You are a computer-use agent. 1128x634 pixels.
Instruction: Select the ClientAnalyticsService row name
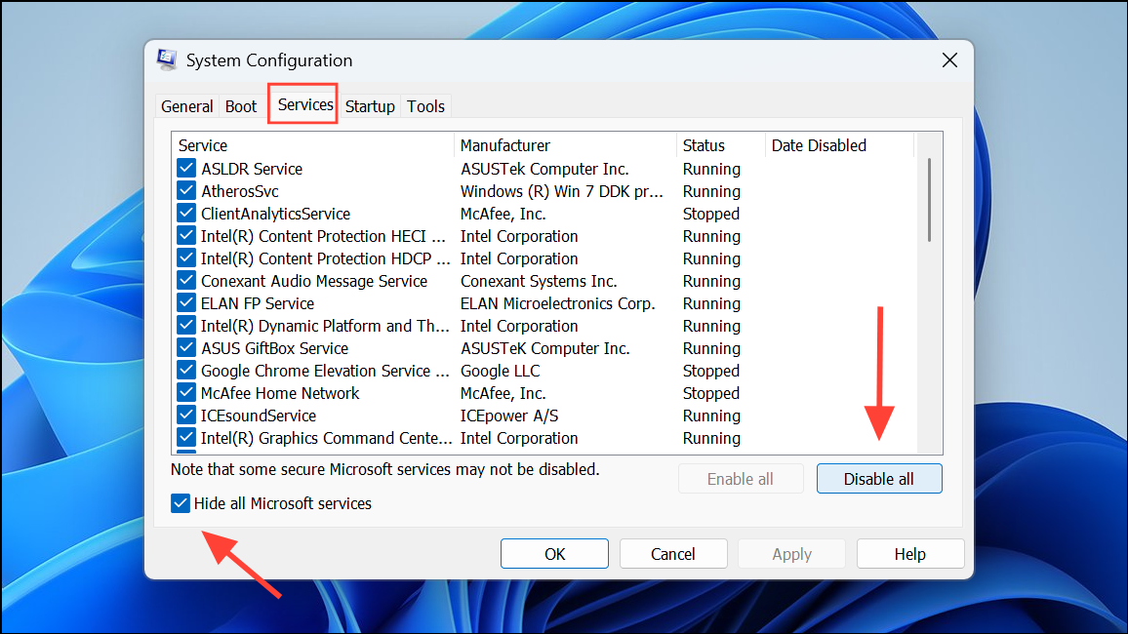click(275, 214)
